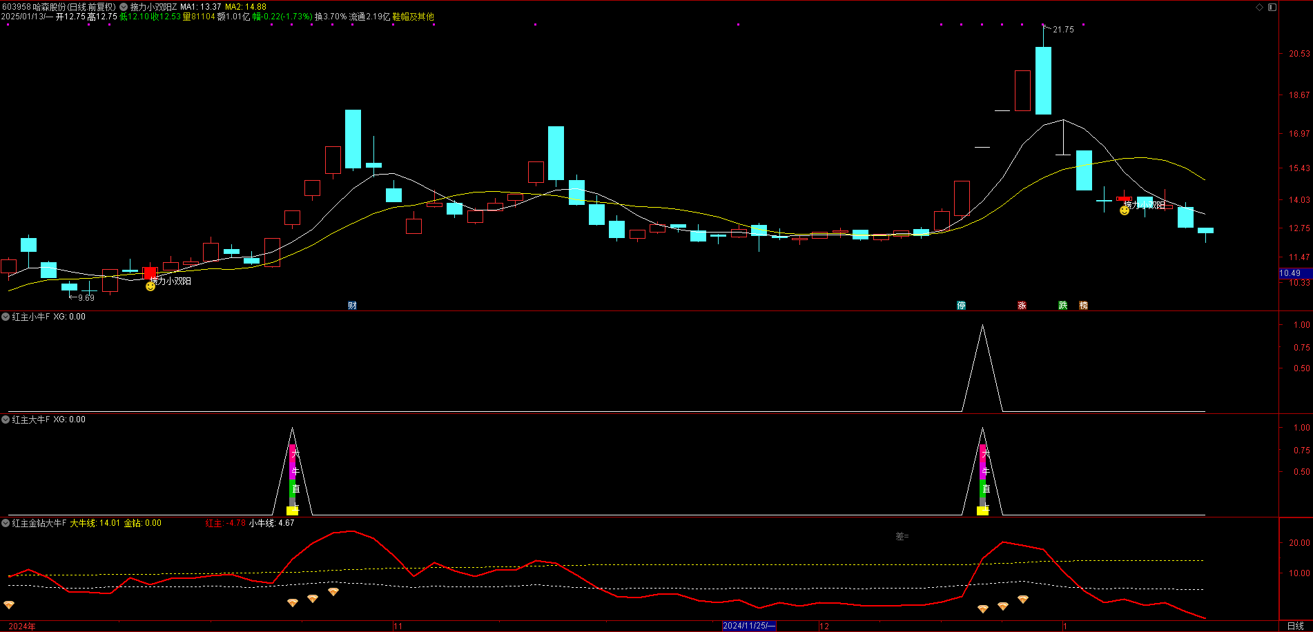
Task: Click the green 跌 marker icon
Action: (1063, 306)
